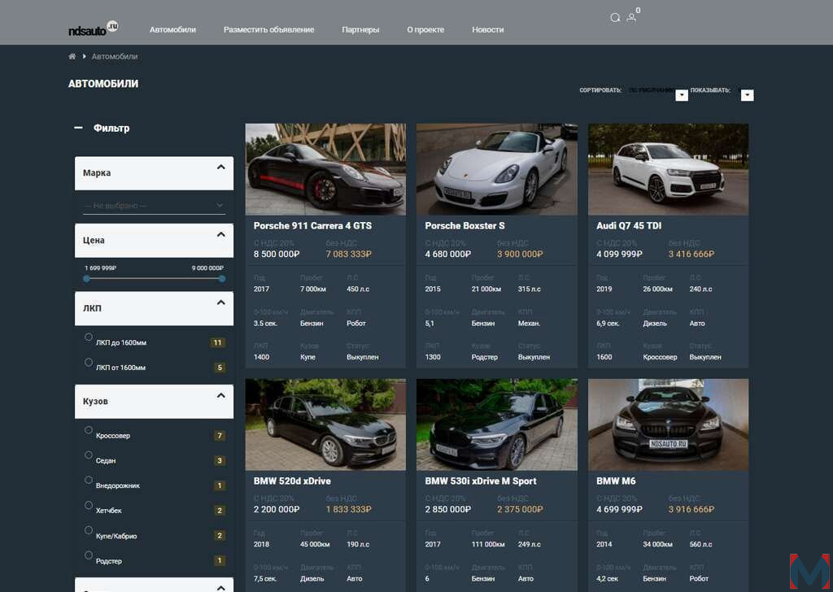833x592 pixels.
Task: Open the Сортировать dropdown
Action: tap(682, 95)
